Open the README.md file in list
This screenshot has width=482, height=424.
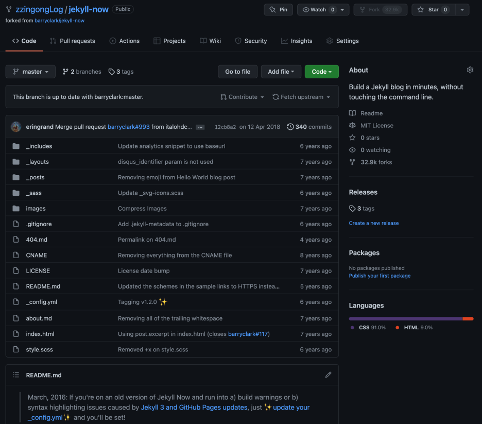coord(43,286)
